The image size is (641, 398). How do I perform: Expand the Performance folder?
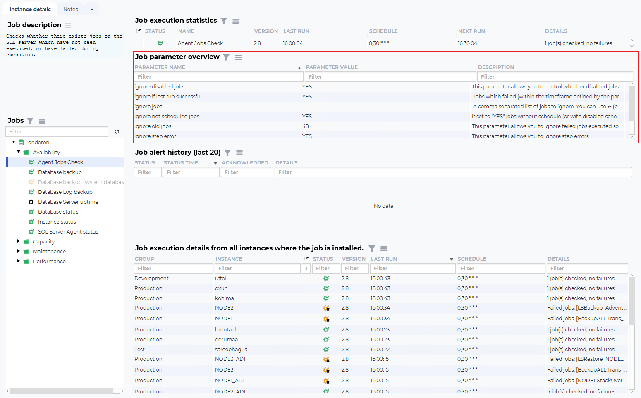click(x=19, y=261)
